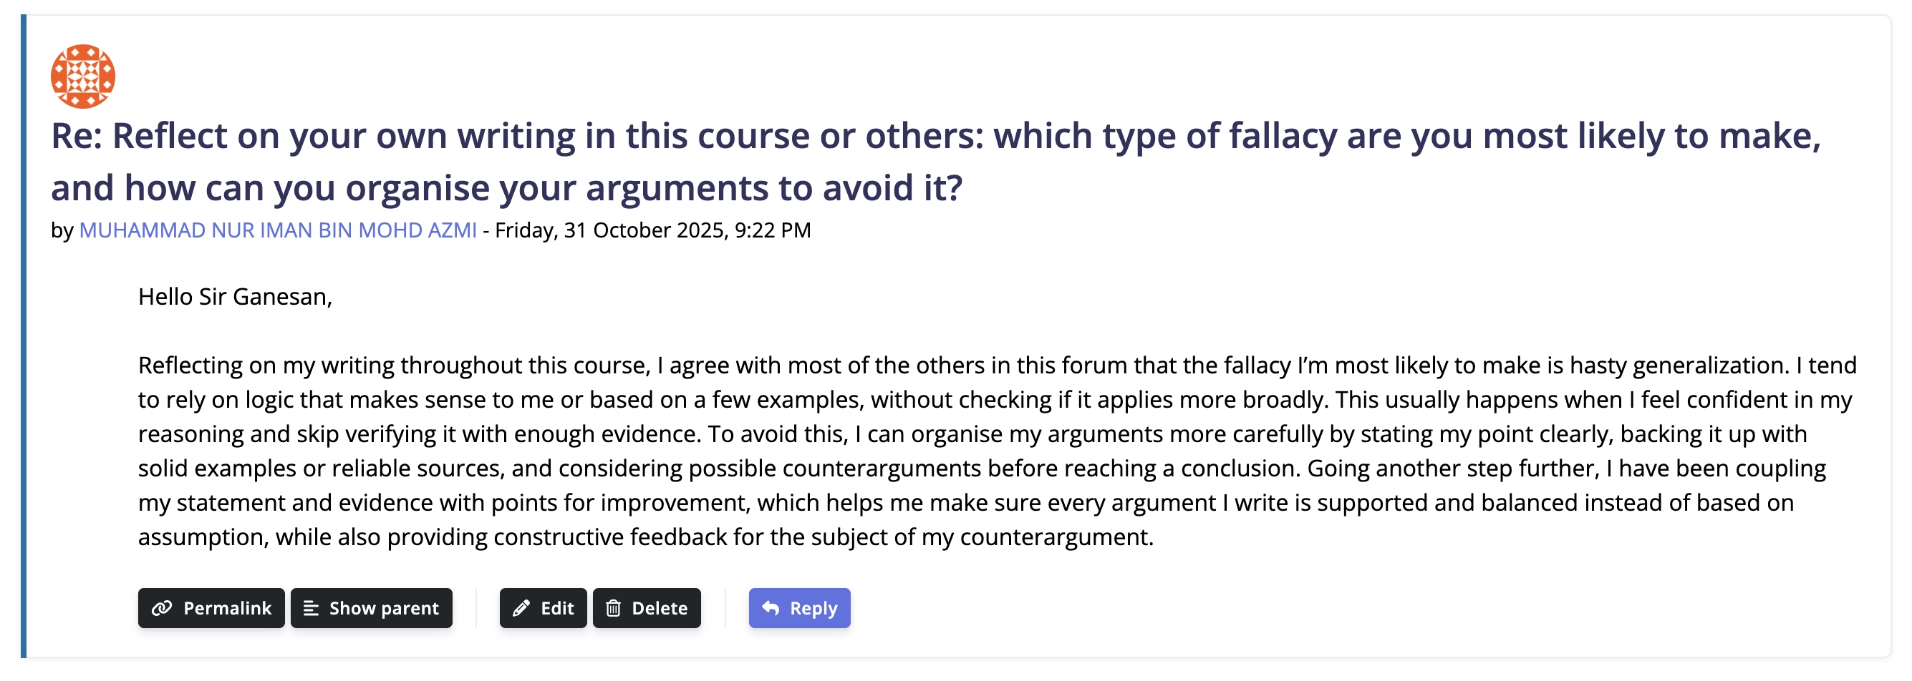Open Muhammad Nur Iman's profile link
This screenshot has width=1912, height=681.
[278, 231]
